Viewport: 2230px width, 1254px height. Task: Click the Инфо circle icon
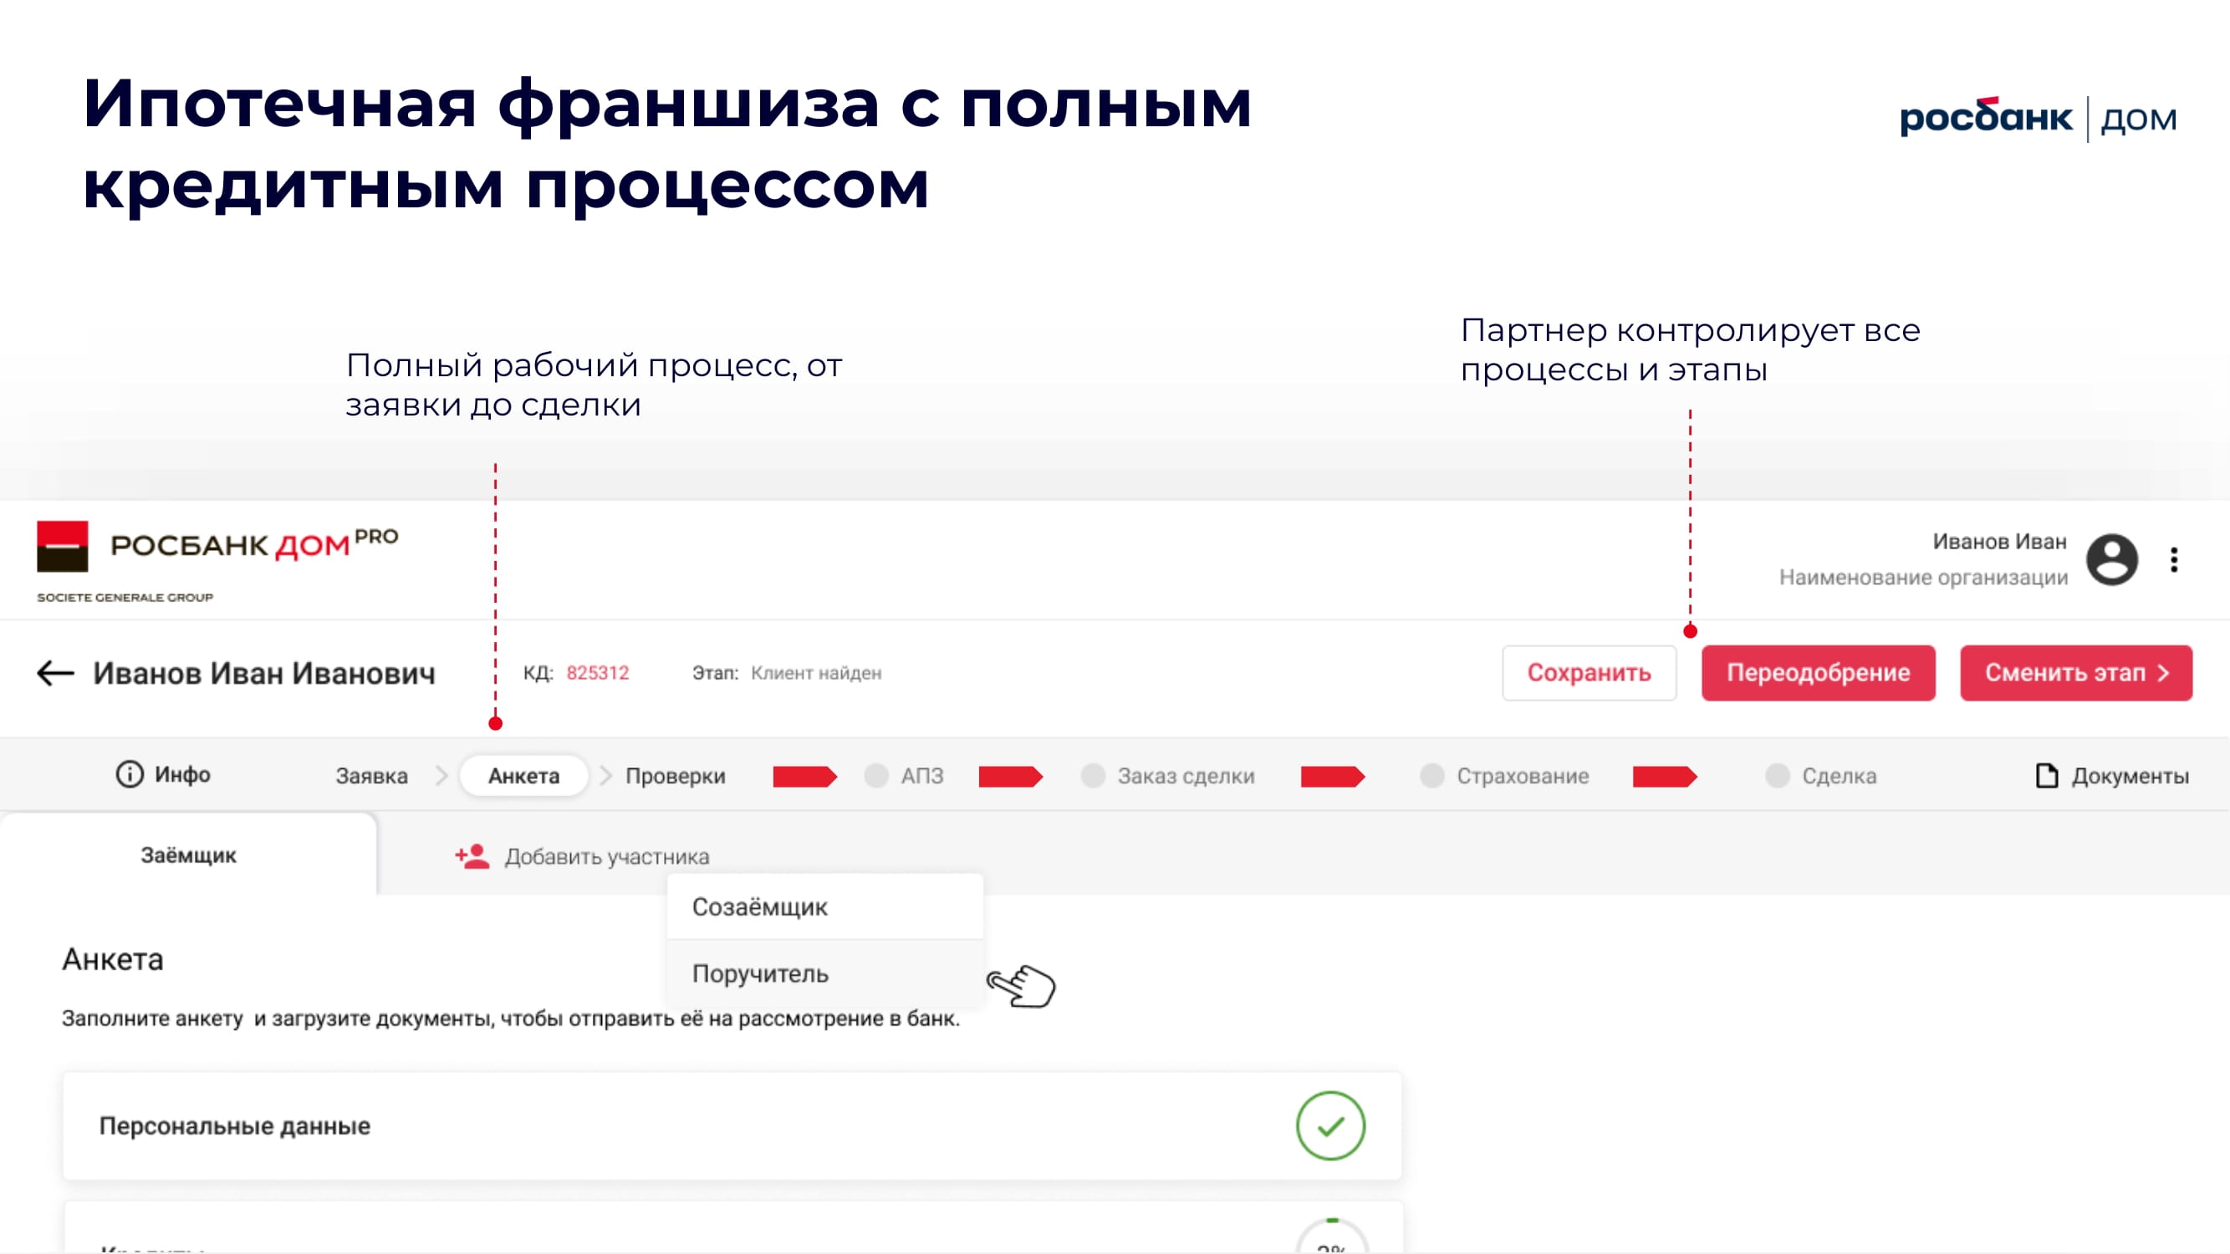pyautogui.click(x=129, y=773)
